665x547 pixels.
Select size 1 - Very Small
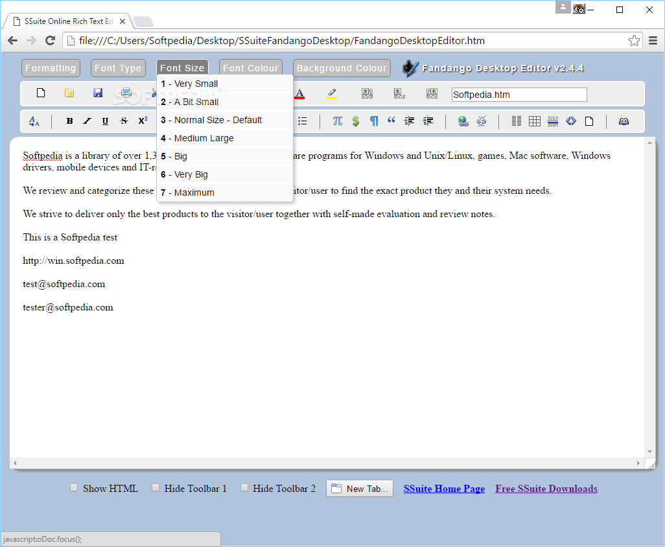pyautogui.click(x=225, y=84)
